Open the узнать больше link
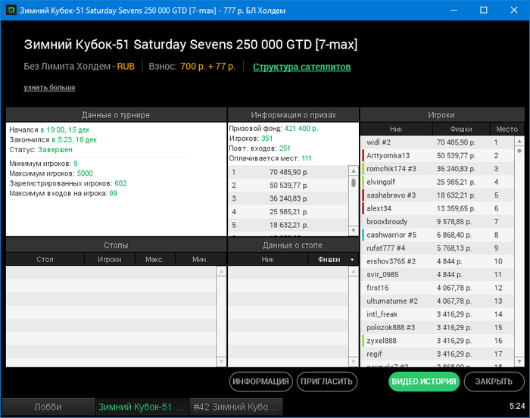530x418 pixels. click(49, 88)
